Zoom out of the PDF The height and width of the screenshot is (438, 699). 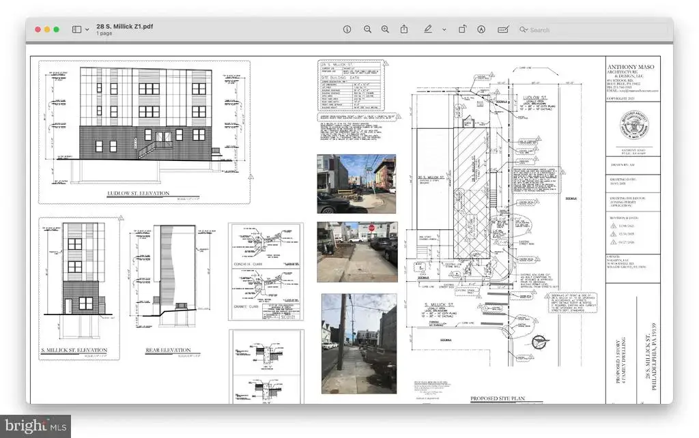[367, 29]
